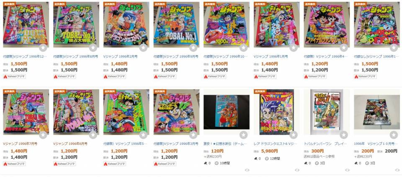
Task: Open the Dragon Quest slime 1996年10月号 cover thumbnail
Action: click(x=227, y=25)
